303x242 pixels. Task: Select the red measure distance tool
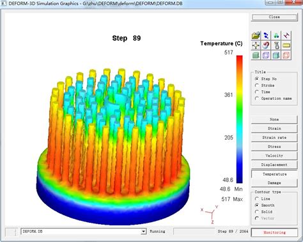tap(286, 35)
